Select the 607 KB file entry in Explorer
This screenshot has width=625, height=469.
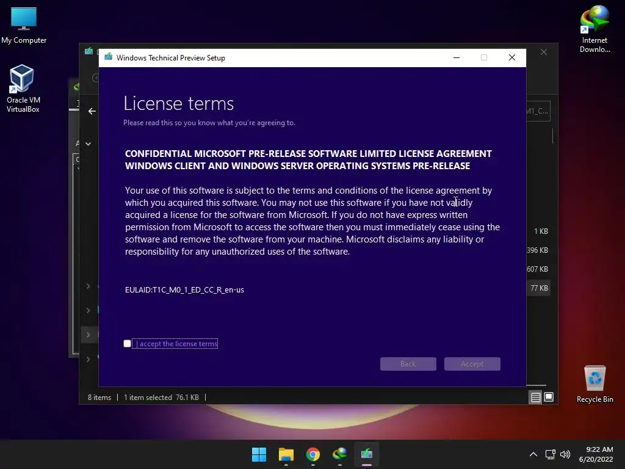537,269
